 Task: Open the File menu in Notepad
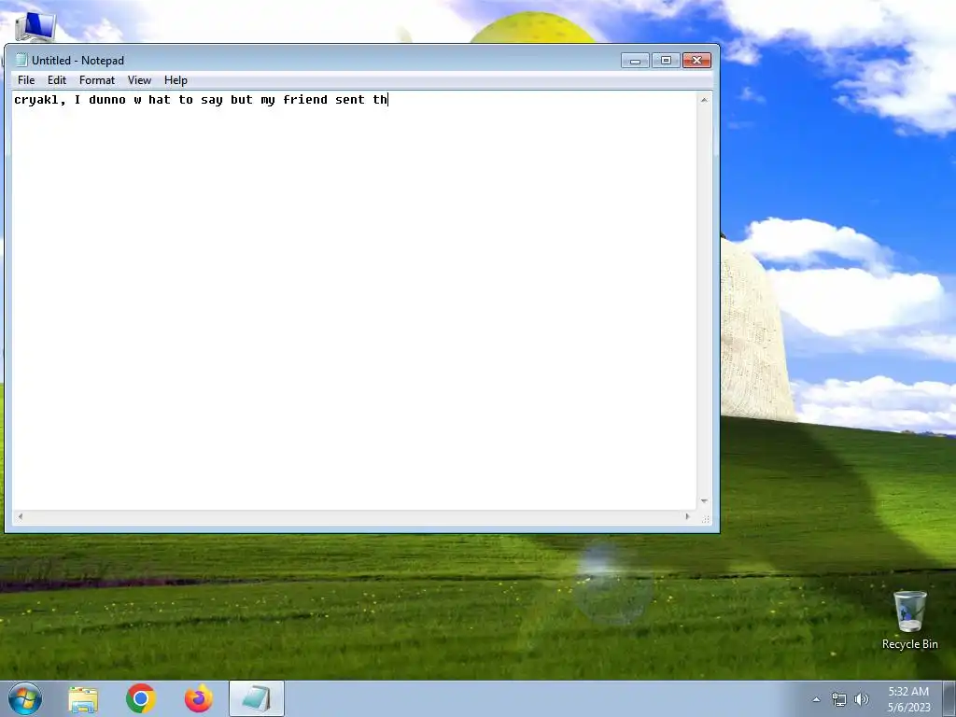click(26, 80)
